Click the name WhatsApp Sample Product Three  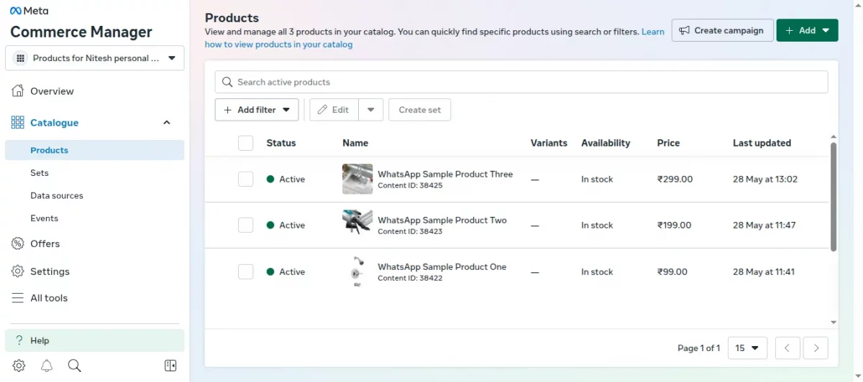coord(445,174)
